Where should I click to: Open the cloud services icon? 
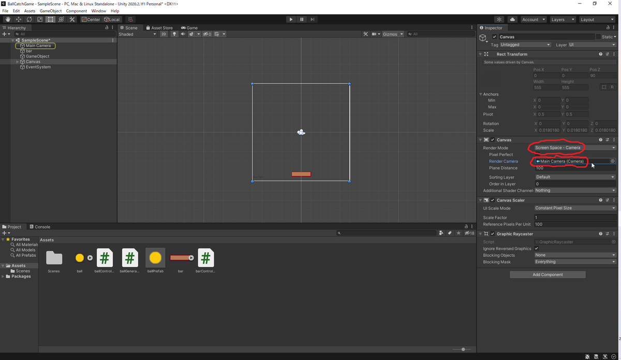512,19
